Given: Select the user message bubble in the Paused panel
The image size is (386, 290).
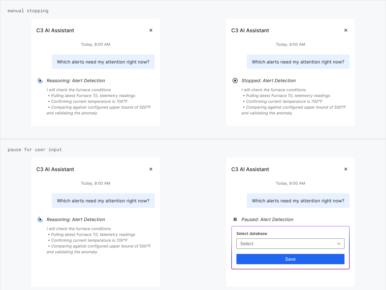Looking at the screenshot, I should click(298, 201).
